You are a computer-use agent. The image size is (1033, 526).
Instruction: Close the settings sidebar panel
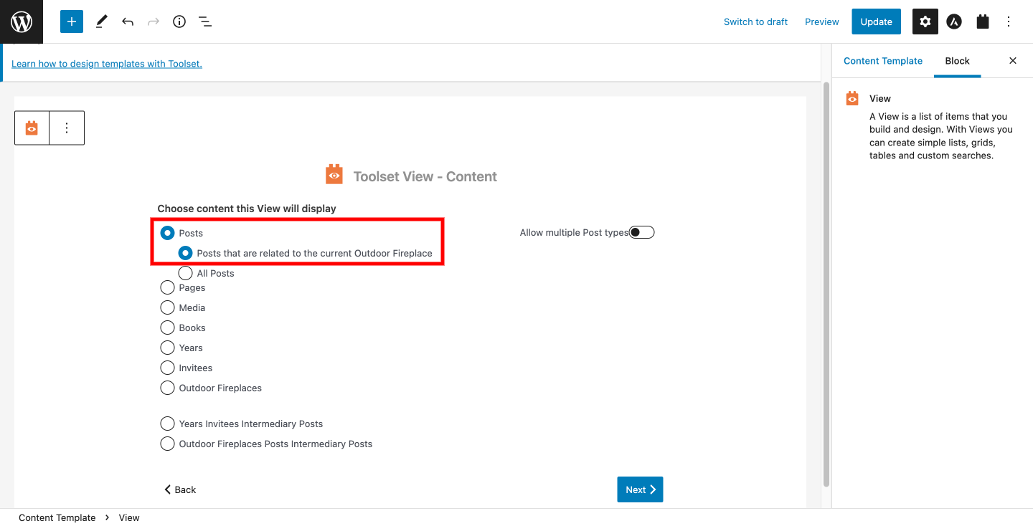[1013, 61]
